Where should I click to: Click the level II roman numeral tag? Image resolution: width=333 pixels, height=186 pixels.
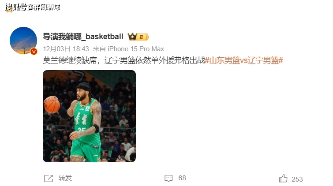(142, 37)
